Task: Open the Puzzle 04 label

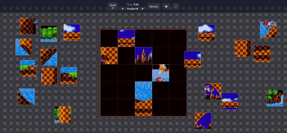Action: pyautogui.click(x=132, y=9)
